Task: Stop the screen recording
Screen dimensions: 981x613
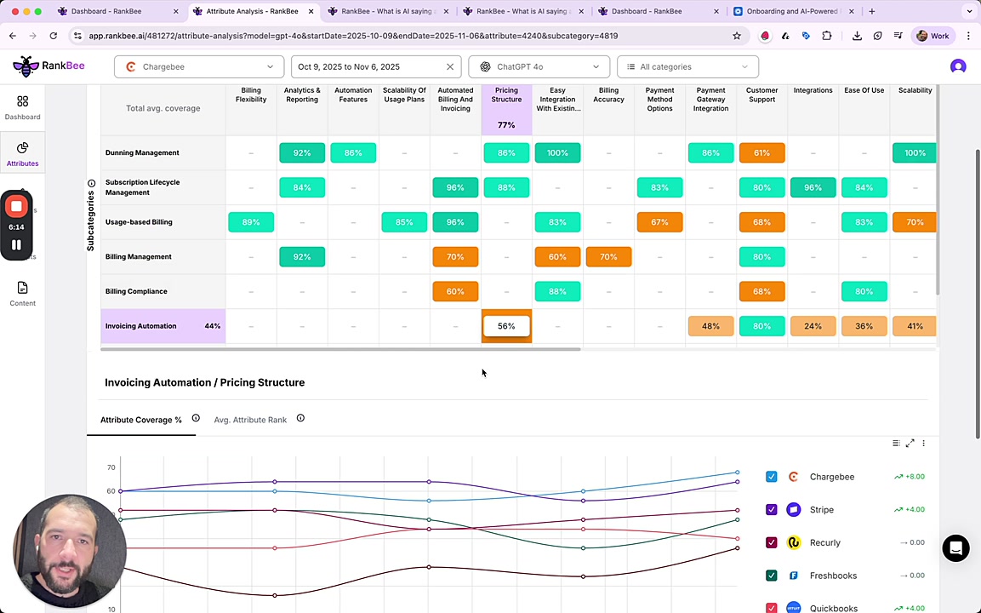Action: click(x=16, y=207)
